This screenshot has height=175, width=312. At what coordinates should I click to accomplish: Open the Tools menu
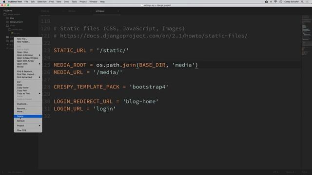click(x=74, y=1)
